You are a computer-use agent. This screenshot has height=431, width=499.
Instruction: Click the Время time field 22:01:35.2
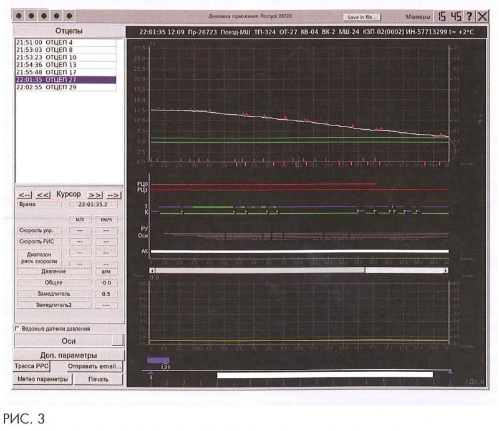coord(93,205)
